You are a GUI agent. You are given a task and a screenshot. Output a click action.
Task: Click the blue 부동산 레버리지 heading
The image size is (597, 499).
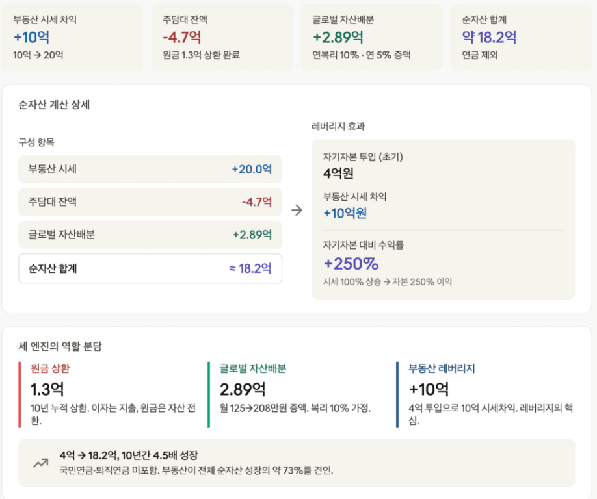[442, 368]
